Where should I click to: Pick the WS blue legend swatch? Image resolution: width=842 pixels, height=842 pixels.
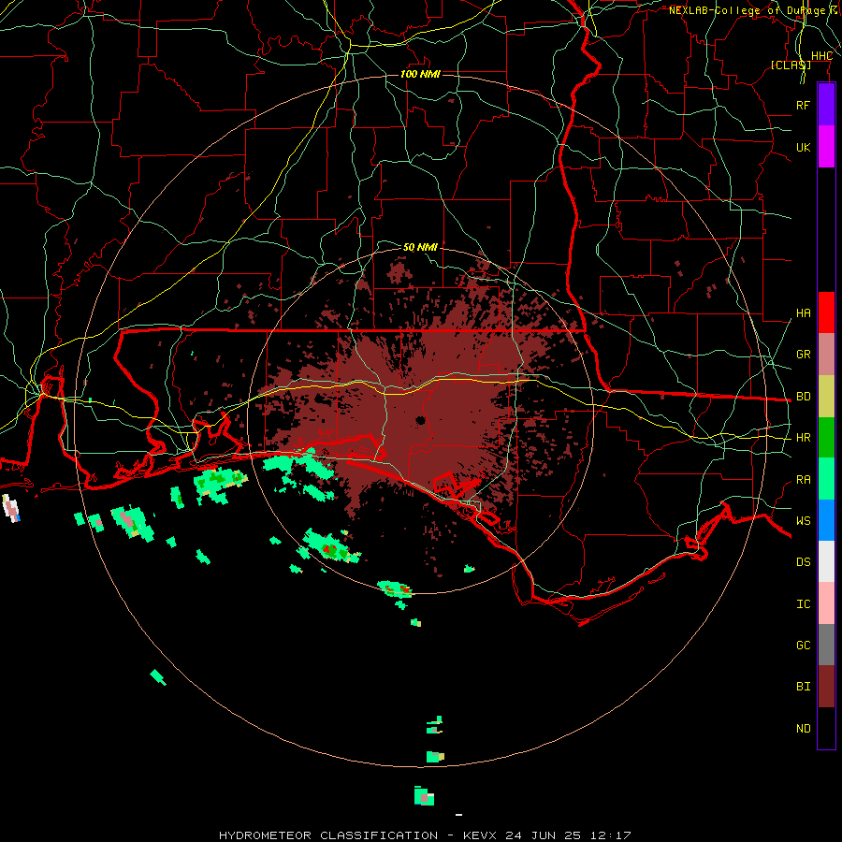pyautogui.click(x=826, y=520)
